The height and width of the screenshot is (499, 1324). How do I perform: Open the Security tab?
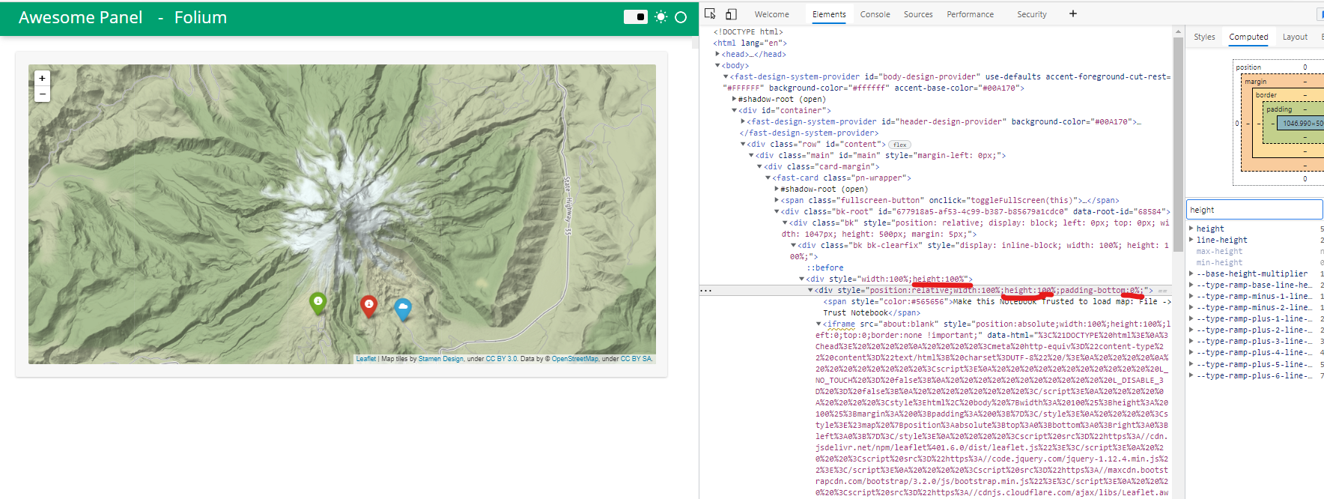tap(1031, 14)
